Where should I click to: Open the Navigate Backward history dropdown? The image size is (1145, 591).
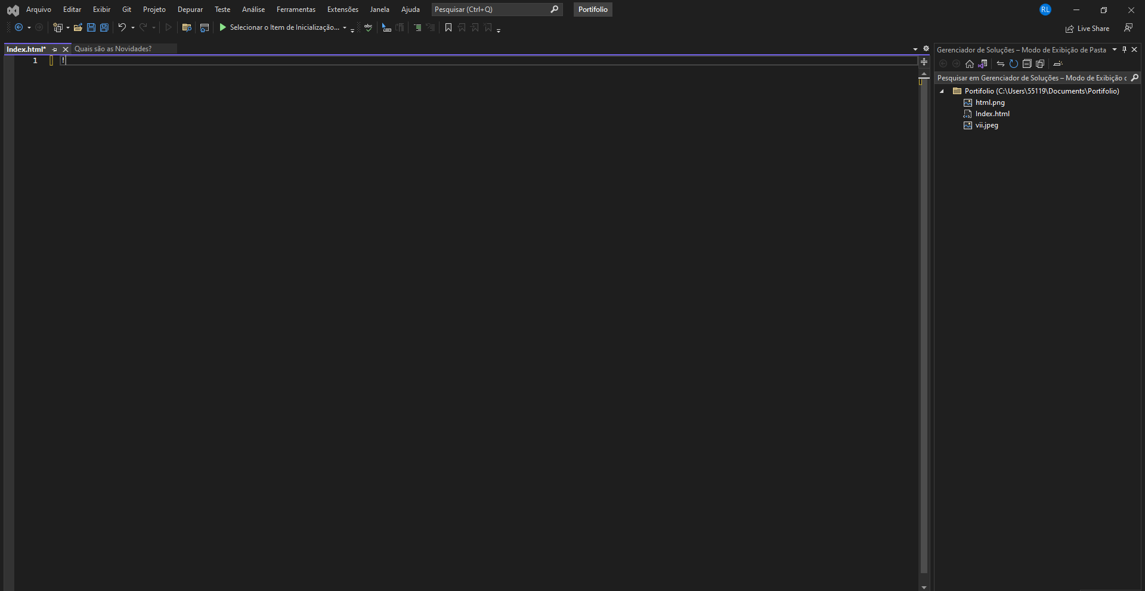pyautogui.click(x=29, y=27)
